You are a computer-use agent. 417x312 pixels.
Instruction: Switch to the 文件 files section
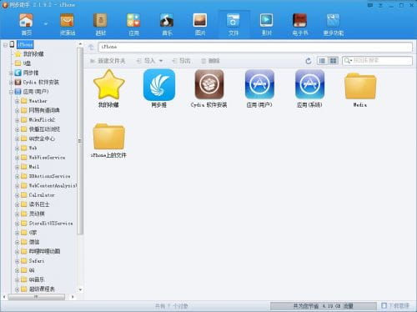pos(234,24)
